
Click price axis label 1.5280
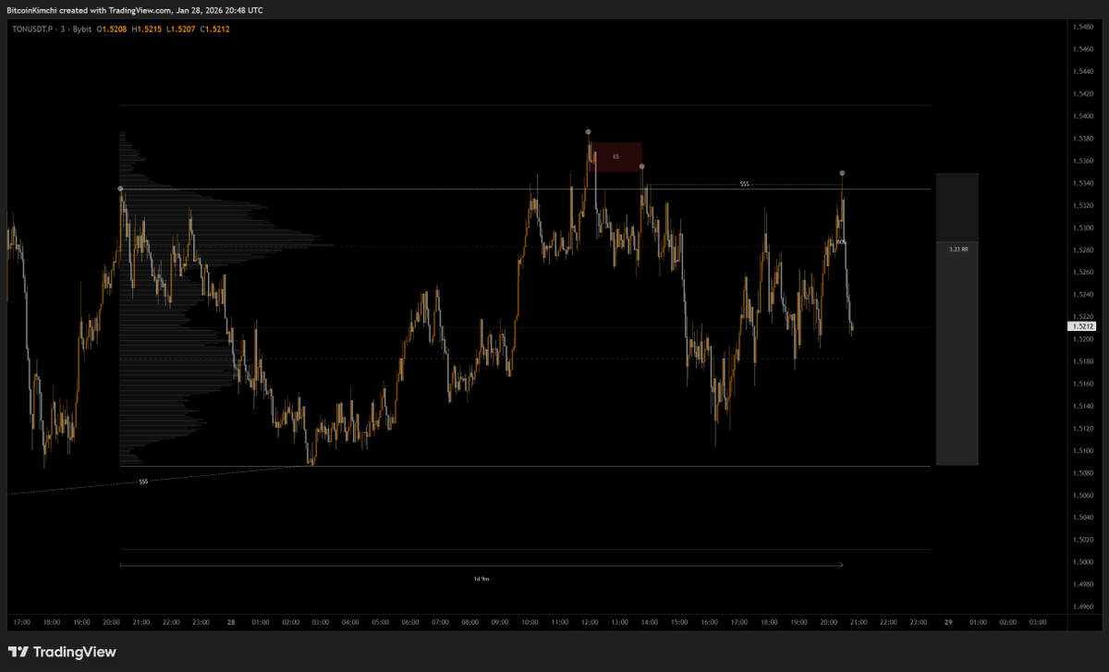coord(1083,250)
